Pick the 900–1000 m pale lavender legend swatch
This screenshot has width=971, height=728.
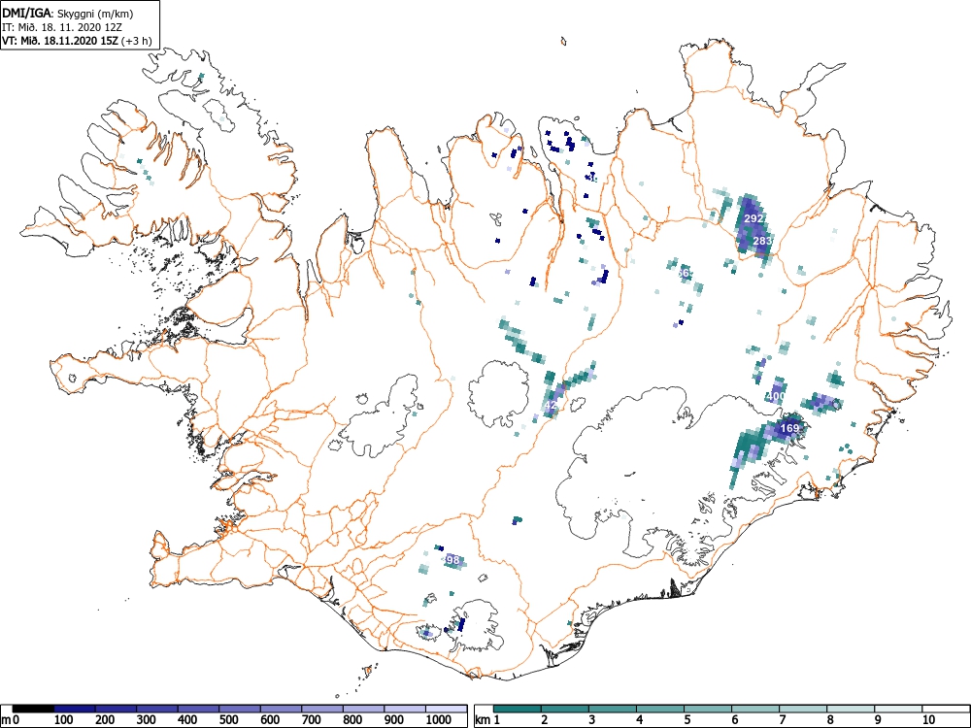405,709
